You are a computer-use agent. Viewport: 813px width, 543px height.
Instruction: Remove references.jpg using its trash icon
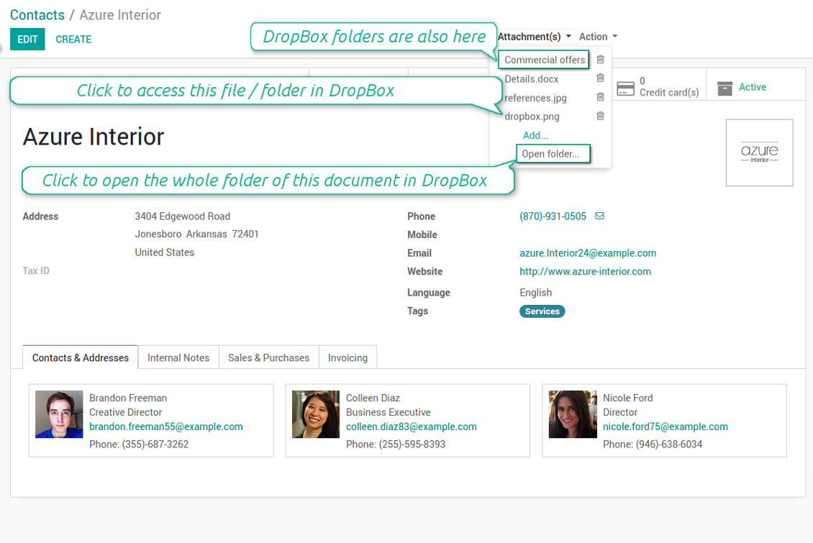600,97
